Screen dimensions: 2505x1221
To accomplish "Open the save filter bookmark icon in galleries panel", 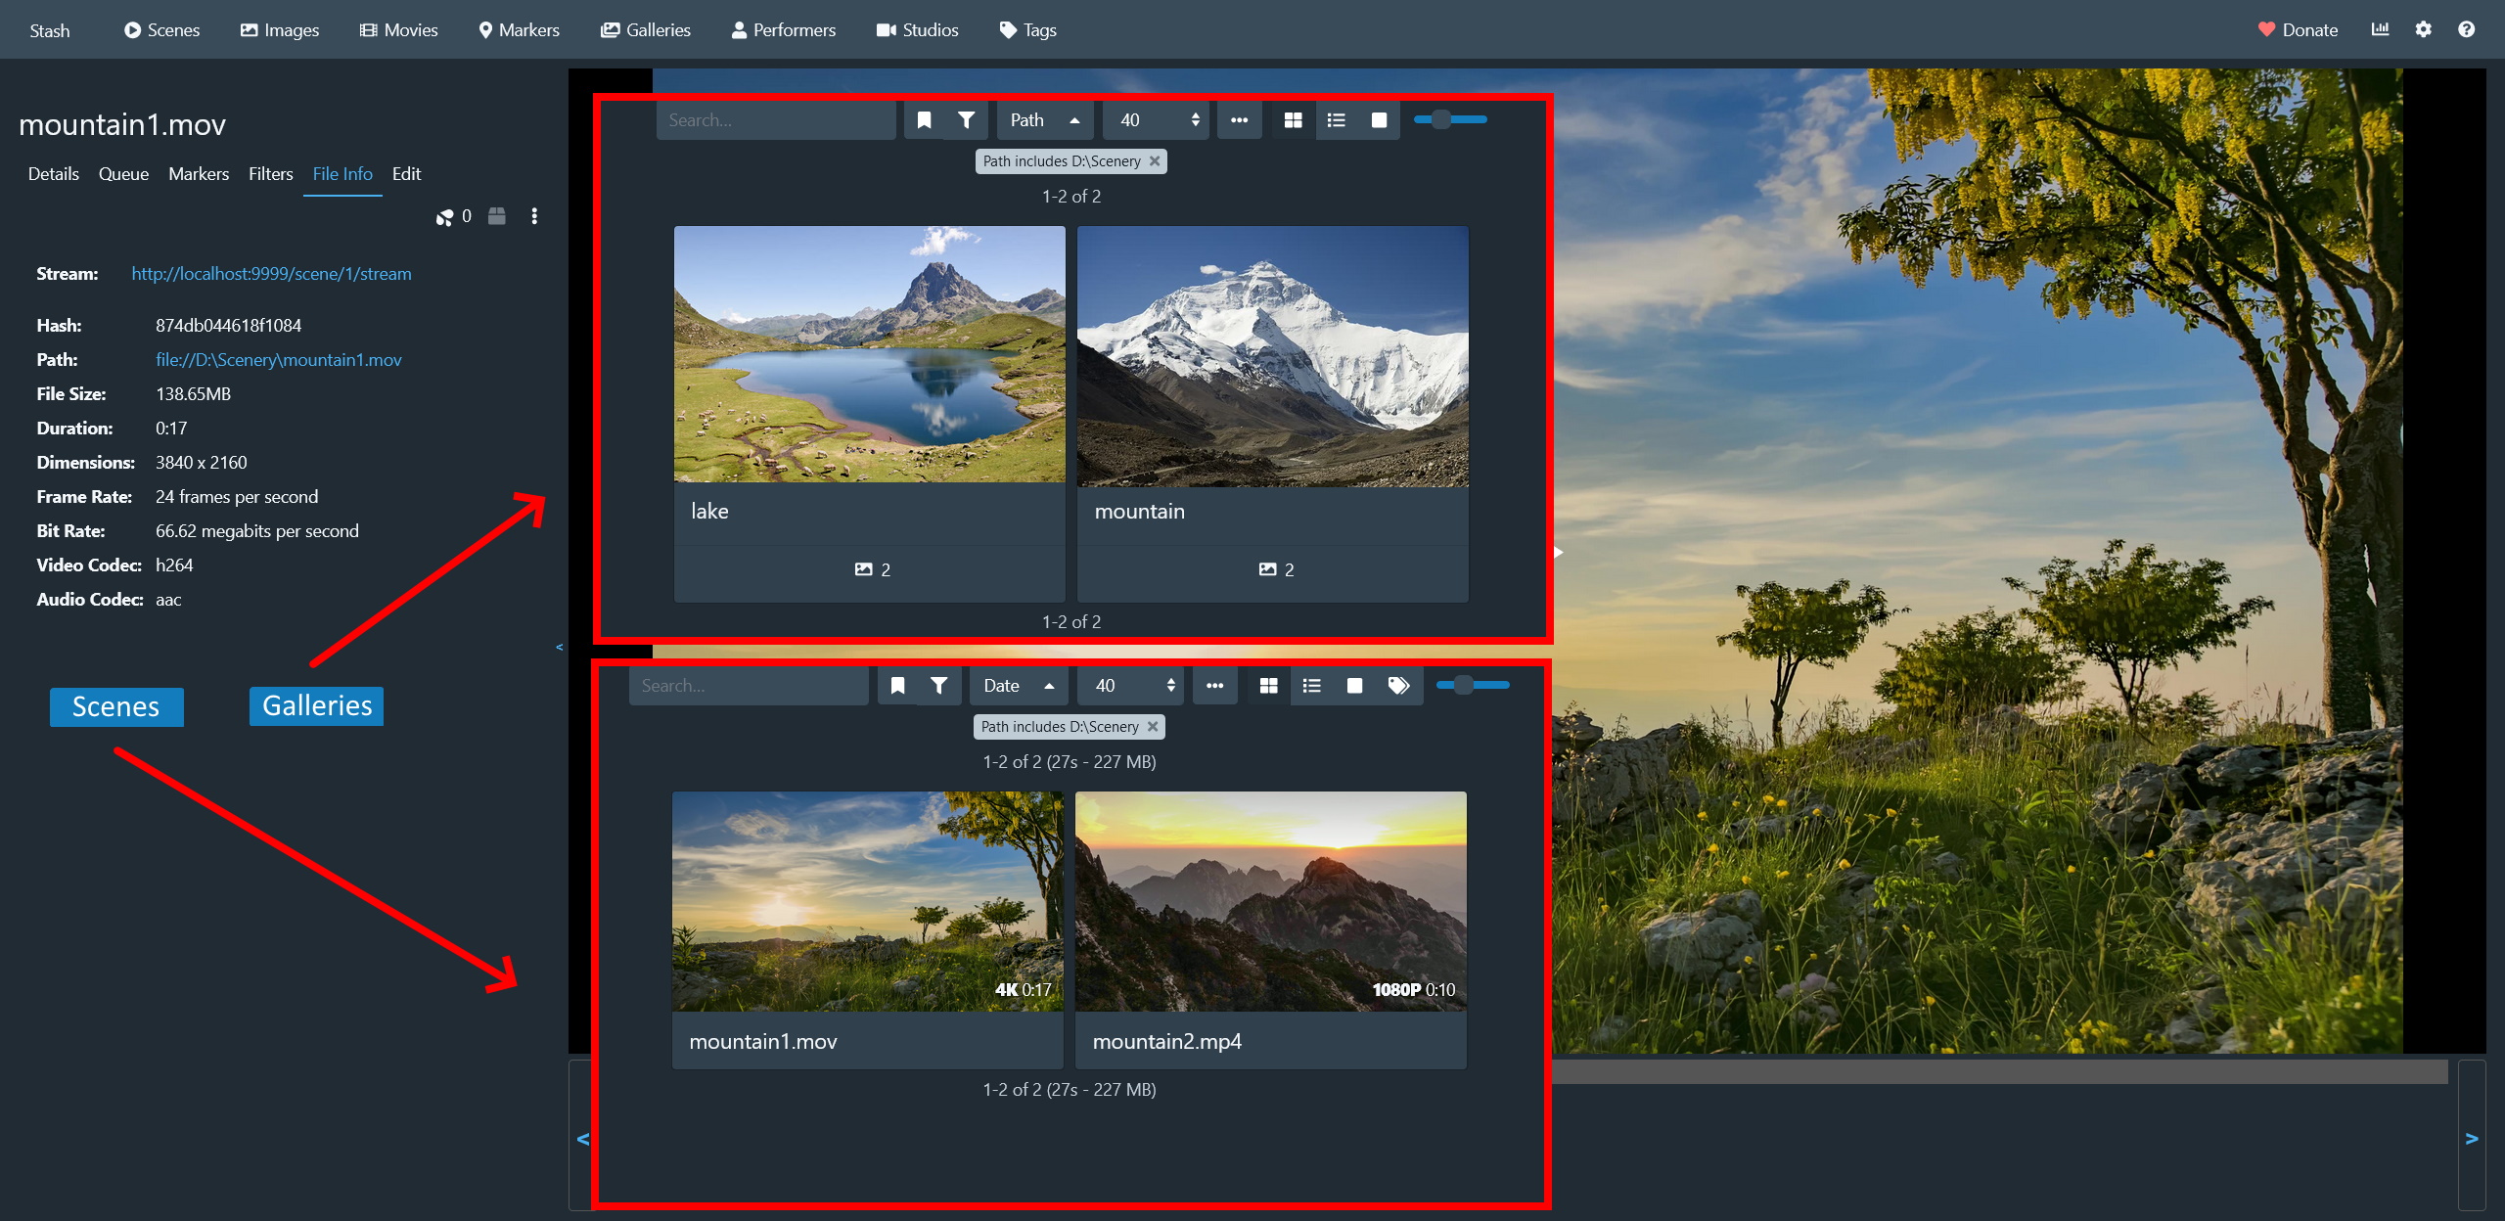I will (924, 119).
